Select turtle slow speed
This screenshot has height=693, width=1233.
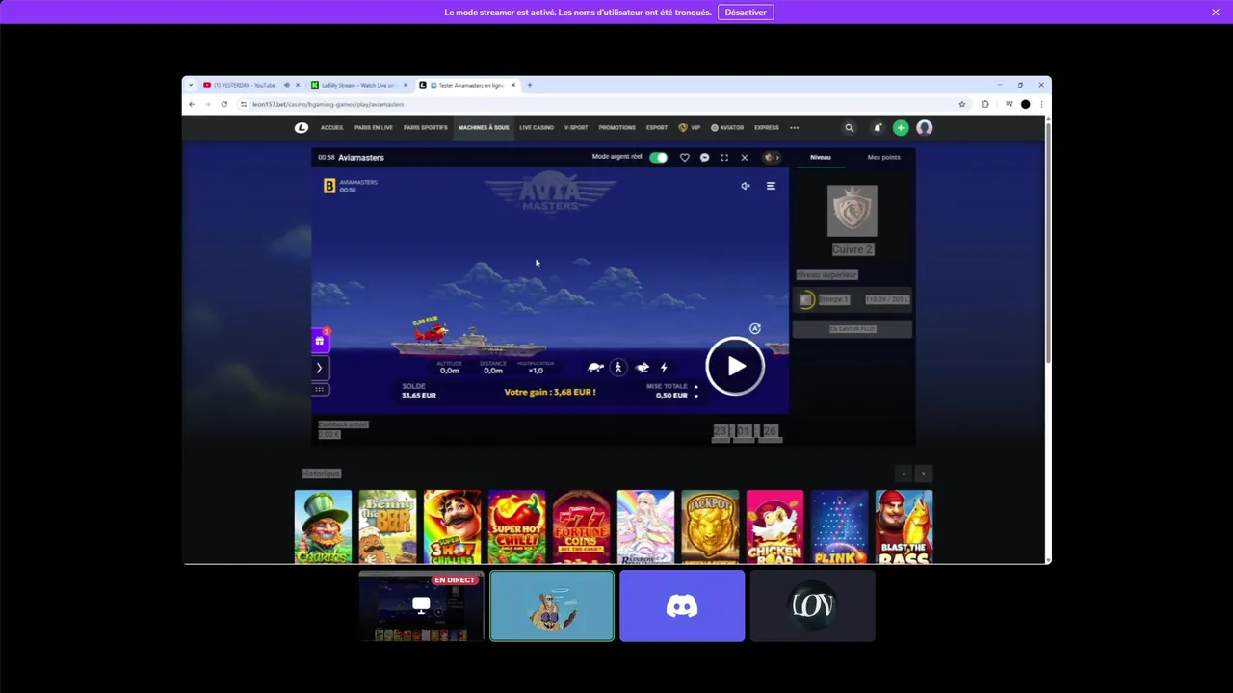596,368
